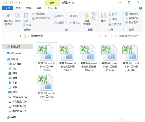This screenshot has height=122, width=145.
Task: Open Properties with checkmark icon
Action: [103, 18]
